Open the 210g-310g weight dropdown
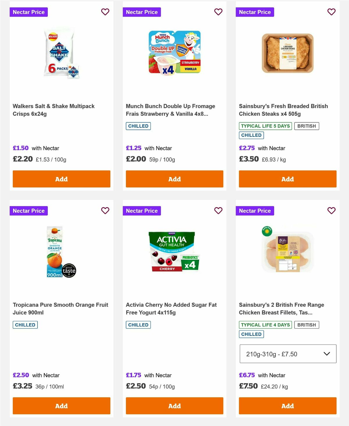The width and height of the screenshot is (349, 426). point(288,354)
